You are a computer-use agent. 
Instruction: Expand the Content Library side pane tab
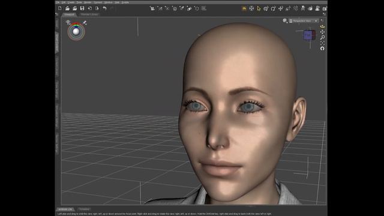tap(57, 67)
